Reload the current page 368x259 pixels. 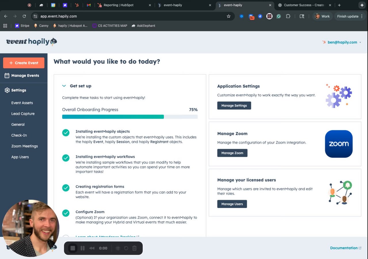coord(24,16)
